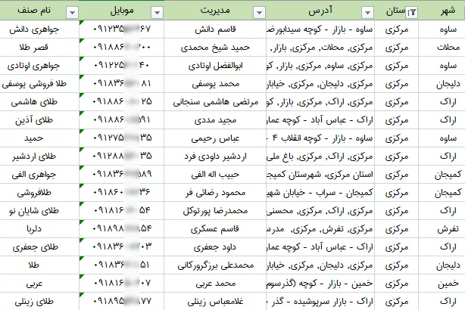Screen dimensions: 465x310
Task: Select address cell مرکزی، محلات، مرکزی، بازار
Action: click(320, 48)
